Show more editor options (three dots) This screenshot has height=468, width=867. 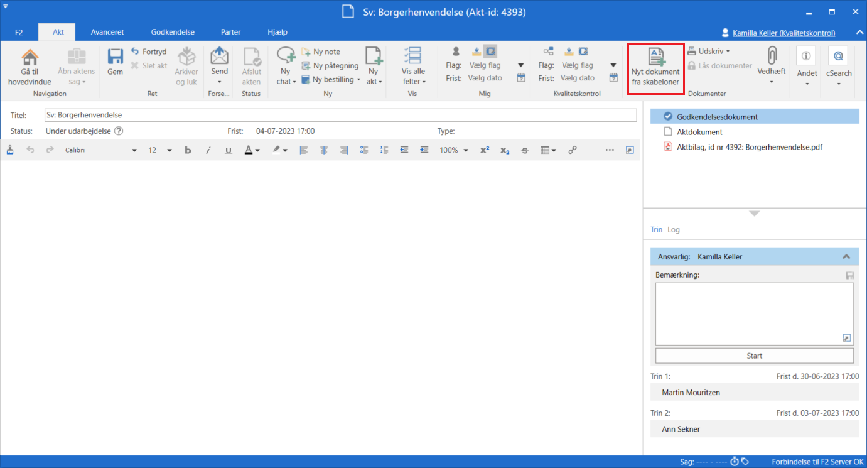(610, 150)
